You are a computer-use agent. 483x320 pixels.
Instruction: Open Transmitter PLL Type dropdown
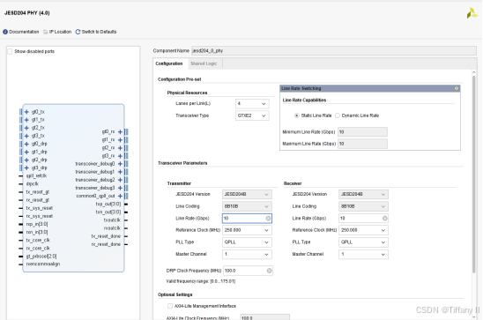pos(247,242)
